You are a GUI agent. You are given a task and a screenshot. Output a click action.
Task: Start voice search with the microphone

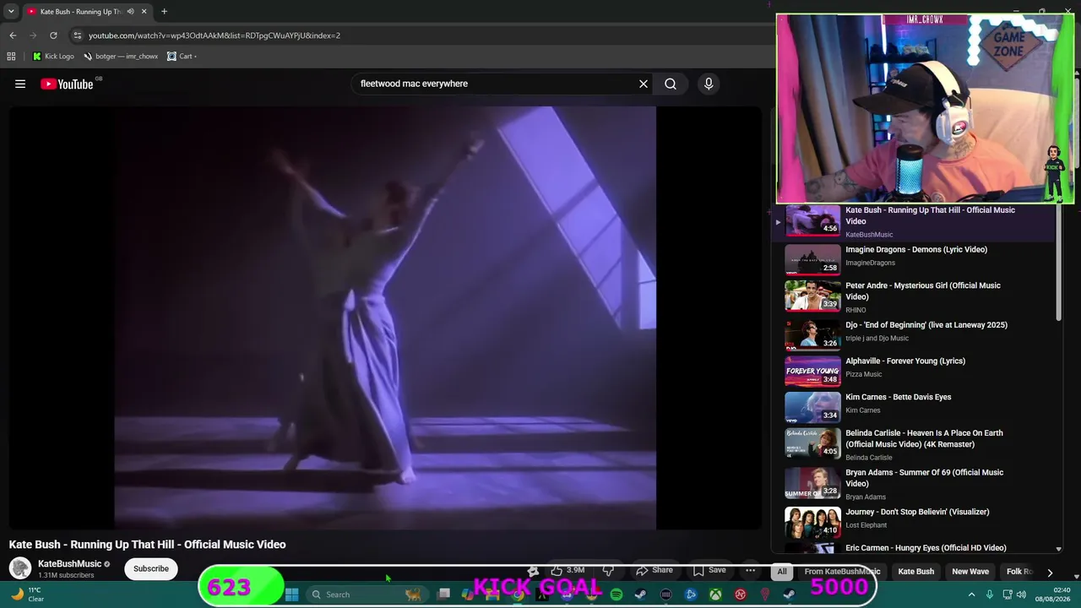[x=709, y=84]
